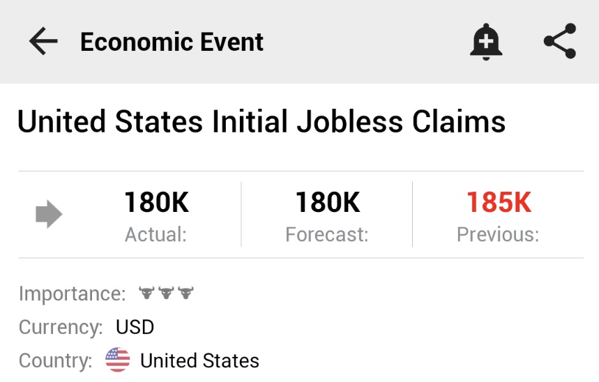Tap the "Previous:" label
The height and width of the screenshot is (382, 599).
(498, 235)
